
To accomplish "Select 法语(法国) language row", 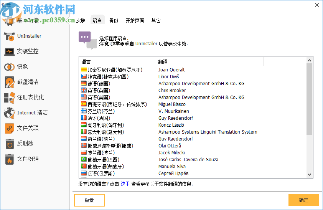I will (x=193, y=118).
